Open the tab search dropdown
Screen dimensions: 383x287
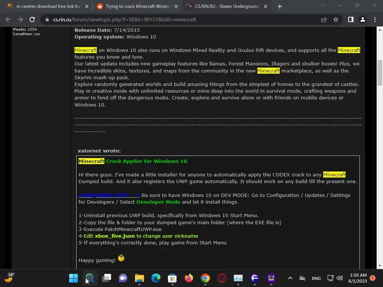pos(323,5)
